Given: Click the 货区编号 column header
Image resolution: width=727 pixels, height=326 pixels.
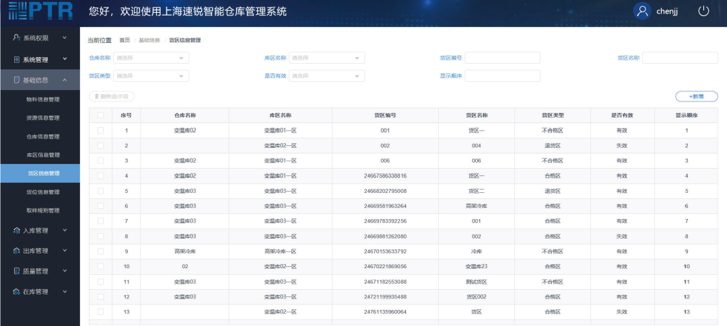Looking at the screenshot, I should 385,116.
